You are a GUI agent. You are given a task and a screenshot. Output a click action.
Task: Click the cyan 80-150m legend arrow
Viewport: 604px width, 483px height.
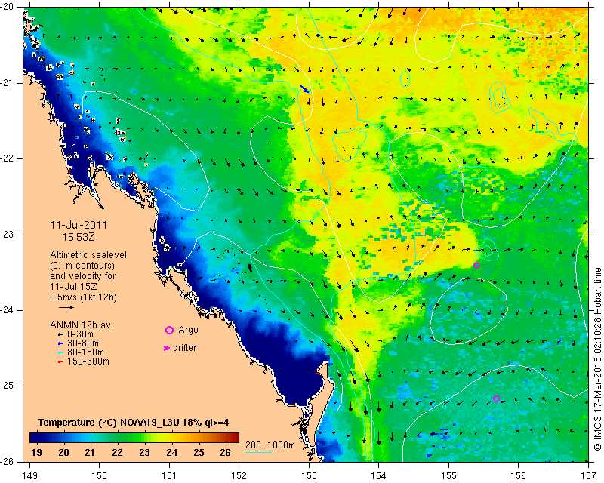[x=60, y=352]
